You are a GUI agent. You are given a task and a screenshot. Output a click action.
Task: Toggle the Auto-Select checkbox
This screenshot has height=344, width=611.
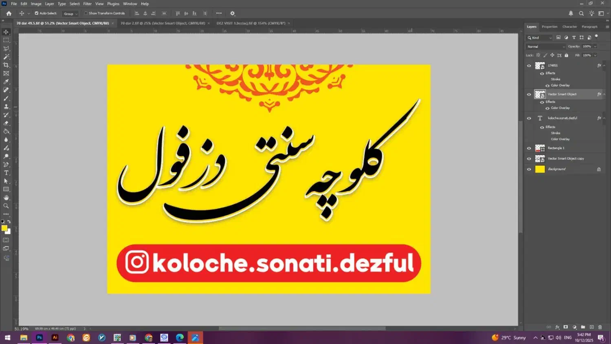(36, 13)
